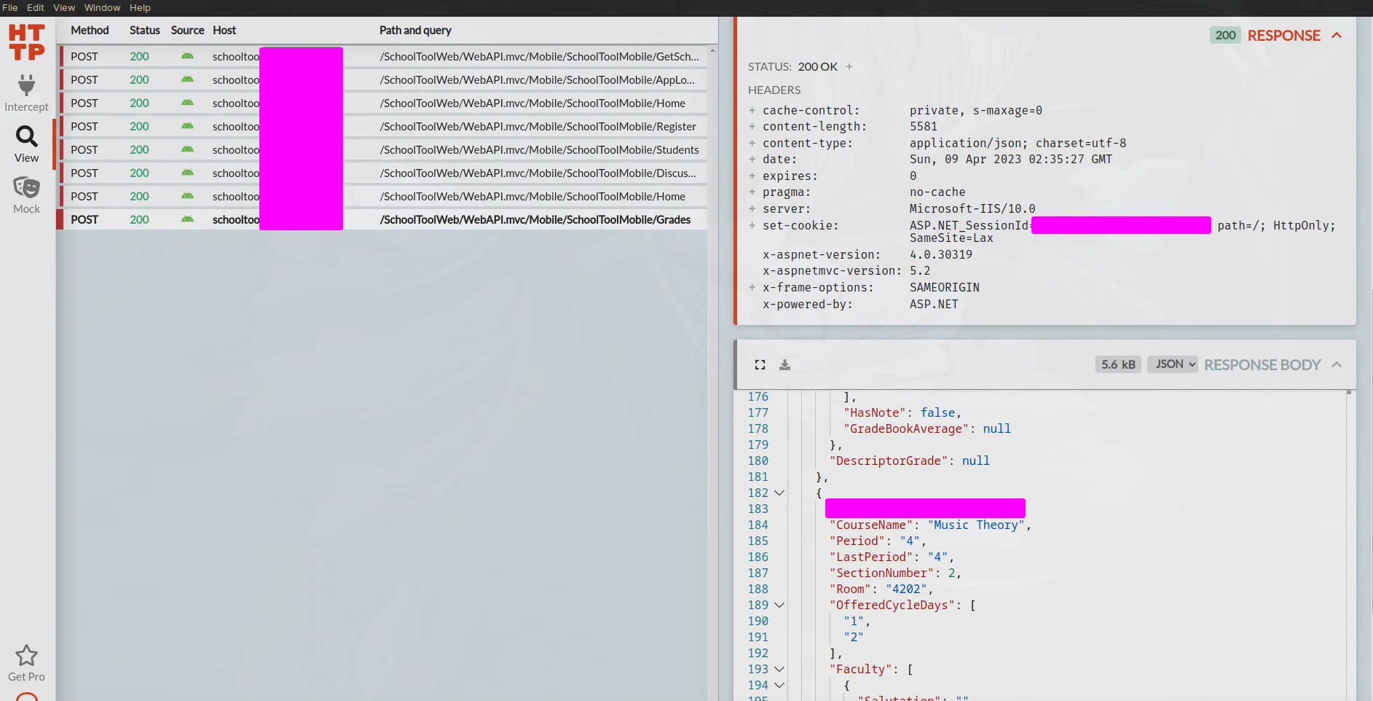Toggle the pin next to x-frame-options header
Image resolution: width=1373 pixels, height=701 pixels.
(x=752, y=287)
